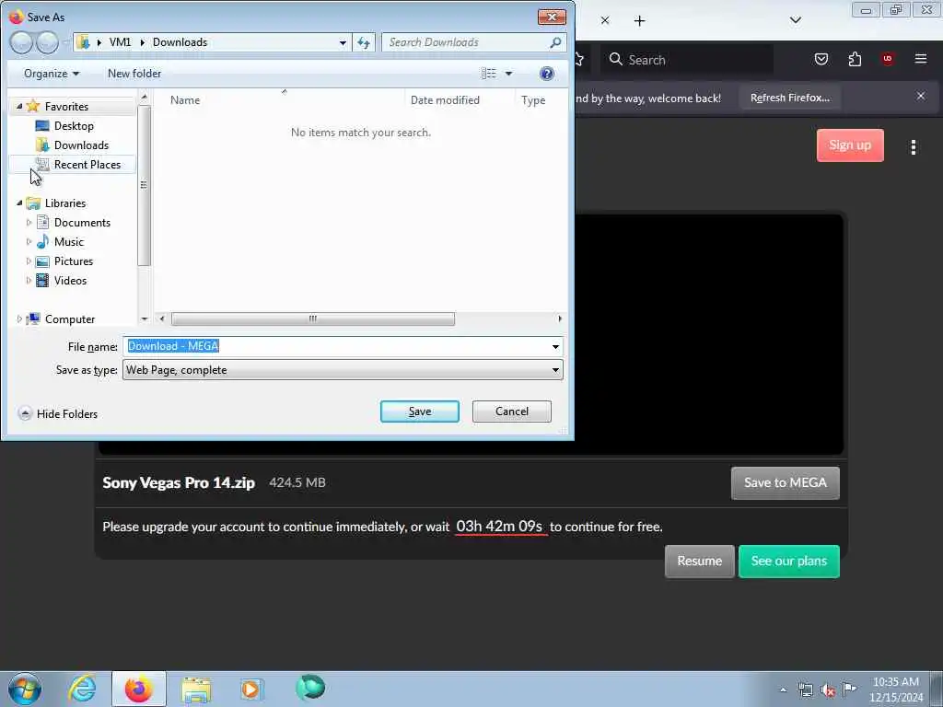Select Computer in the navigation pane
The height and width of the screenshot is (707, 943).
pos(70,319)
